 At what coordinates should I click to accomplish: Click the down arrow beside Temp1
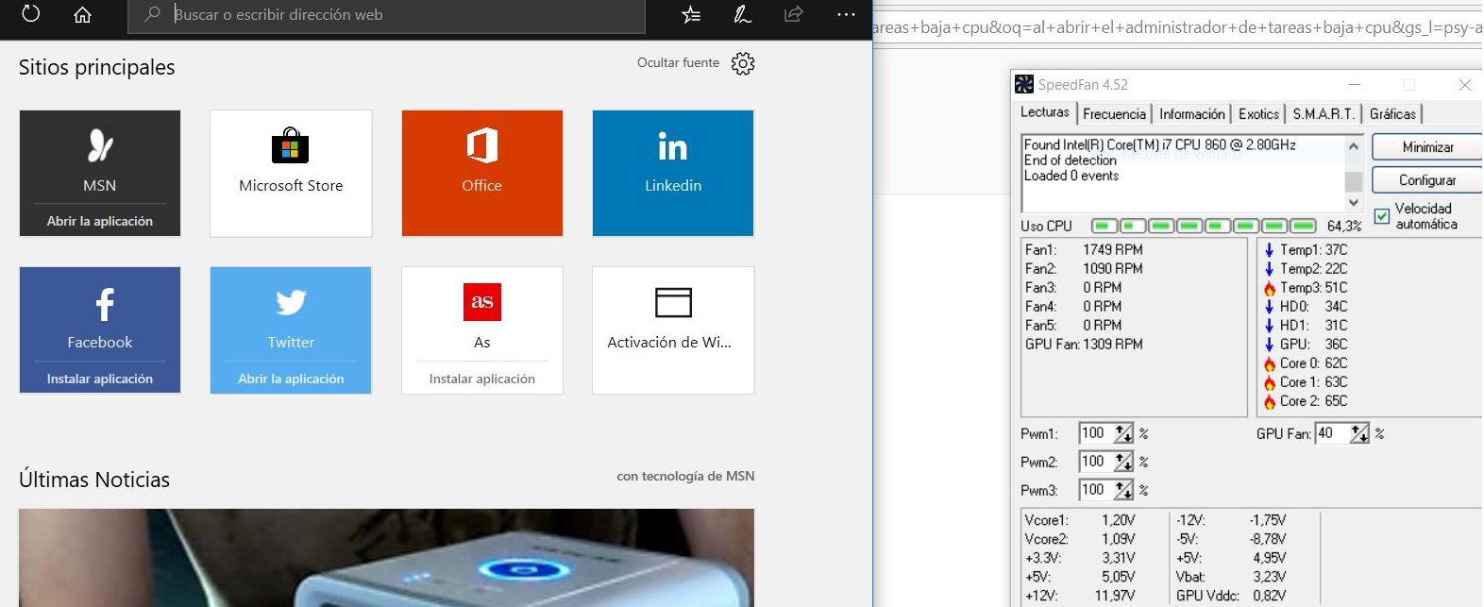coord(1269,250)
